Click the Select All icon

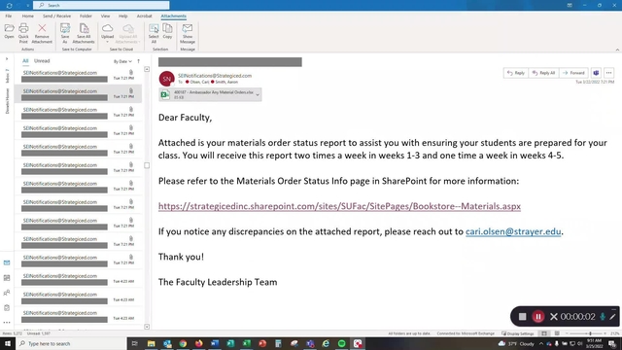pos(154,28)
